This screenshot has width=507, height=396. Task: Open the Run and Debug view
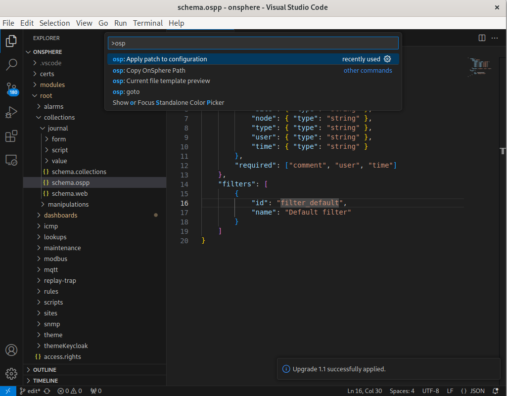[11, 113]
